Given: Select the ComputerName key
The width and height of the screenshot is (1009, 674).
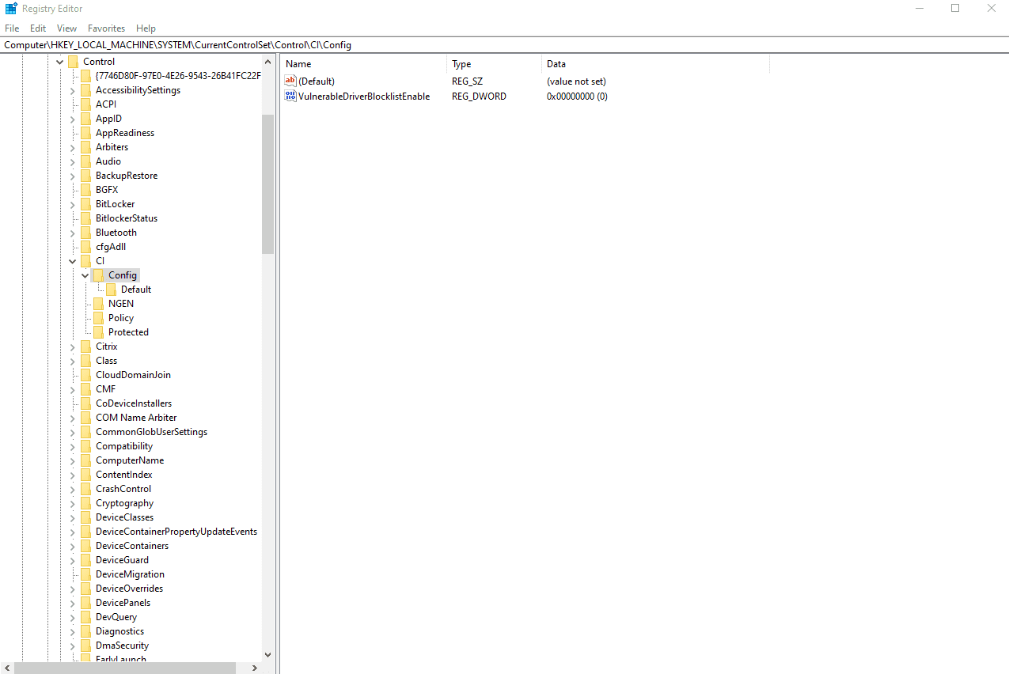Looking at the screenshot, I should click(x=130, y=460).
